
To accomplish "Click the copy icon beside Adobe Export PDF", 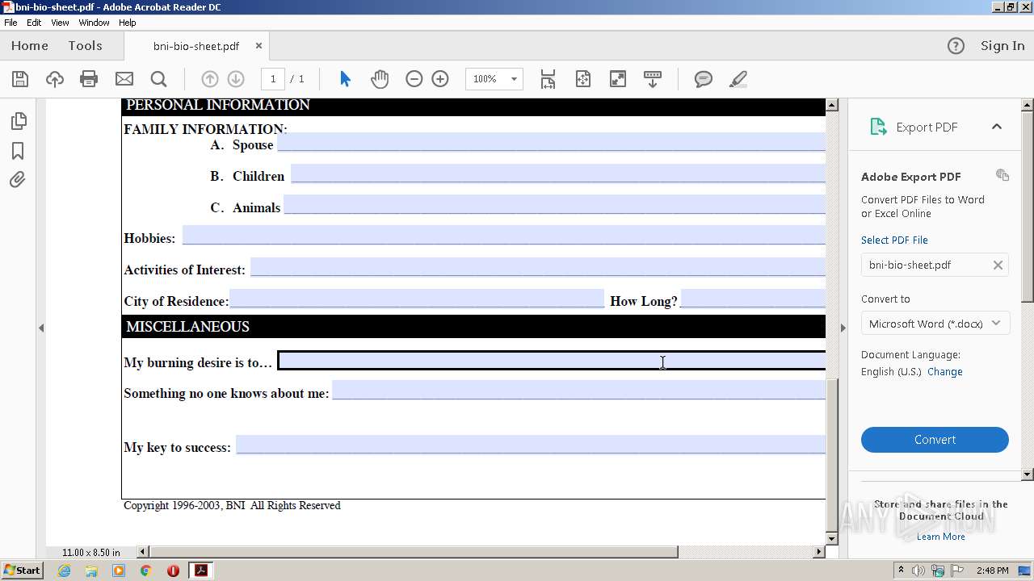I will tap(1002, 175).
